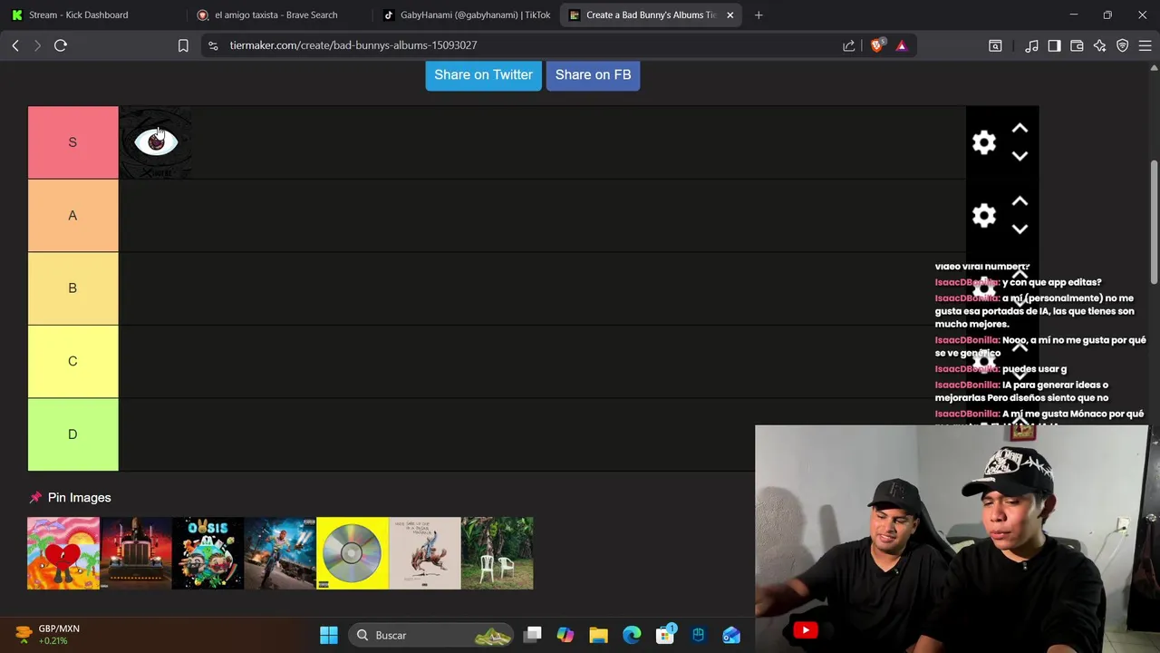
Task: Go back to the previous page
Action: (x=15, y=45)
